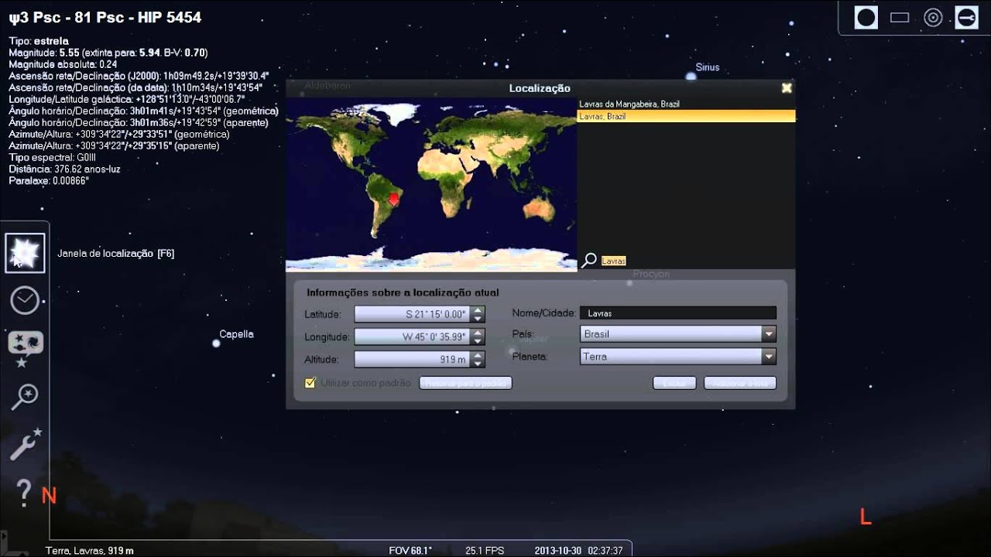Click the 'FOV 68.1°' status readout

[410, 550]
